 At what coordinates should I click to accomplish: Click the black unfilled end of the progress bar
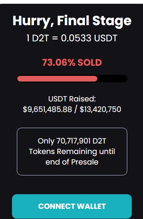112,79
